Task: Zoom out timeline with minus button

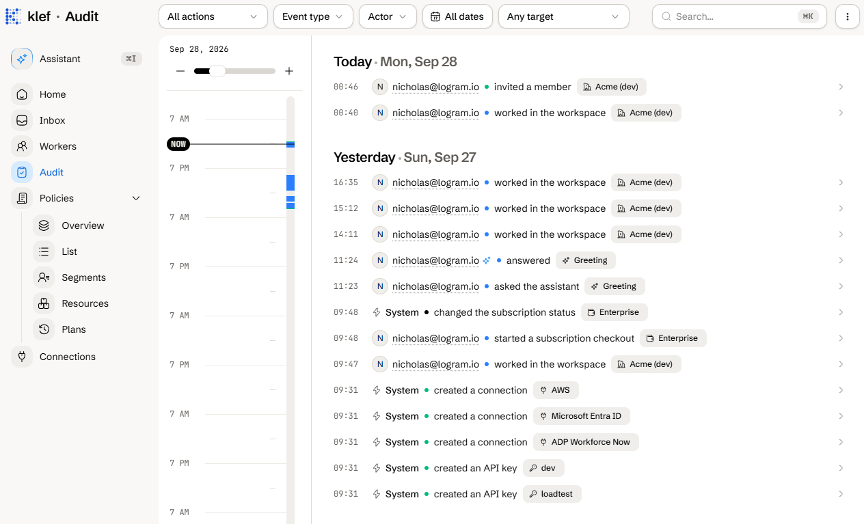Action: (180, 71)
